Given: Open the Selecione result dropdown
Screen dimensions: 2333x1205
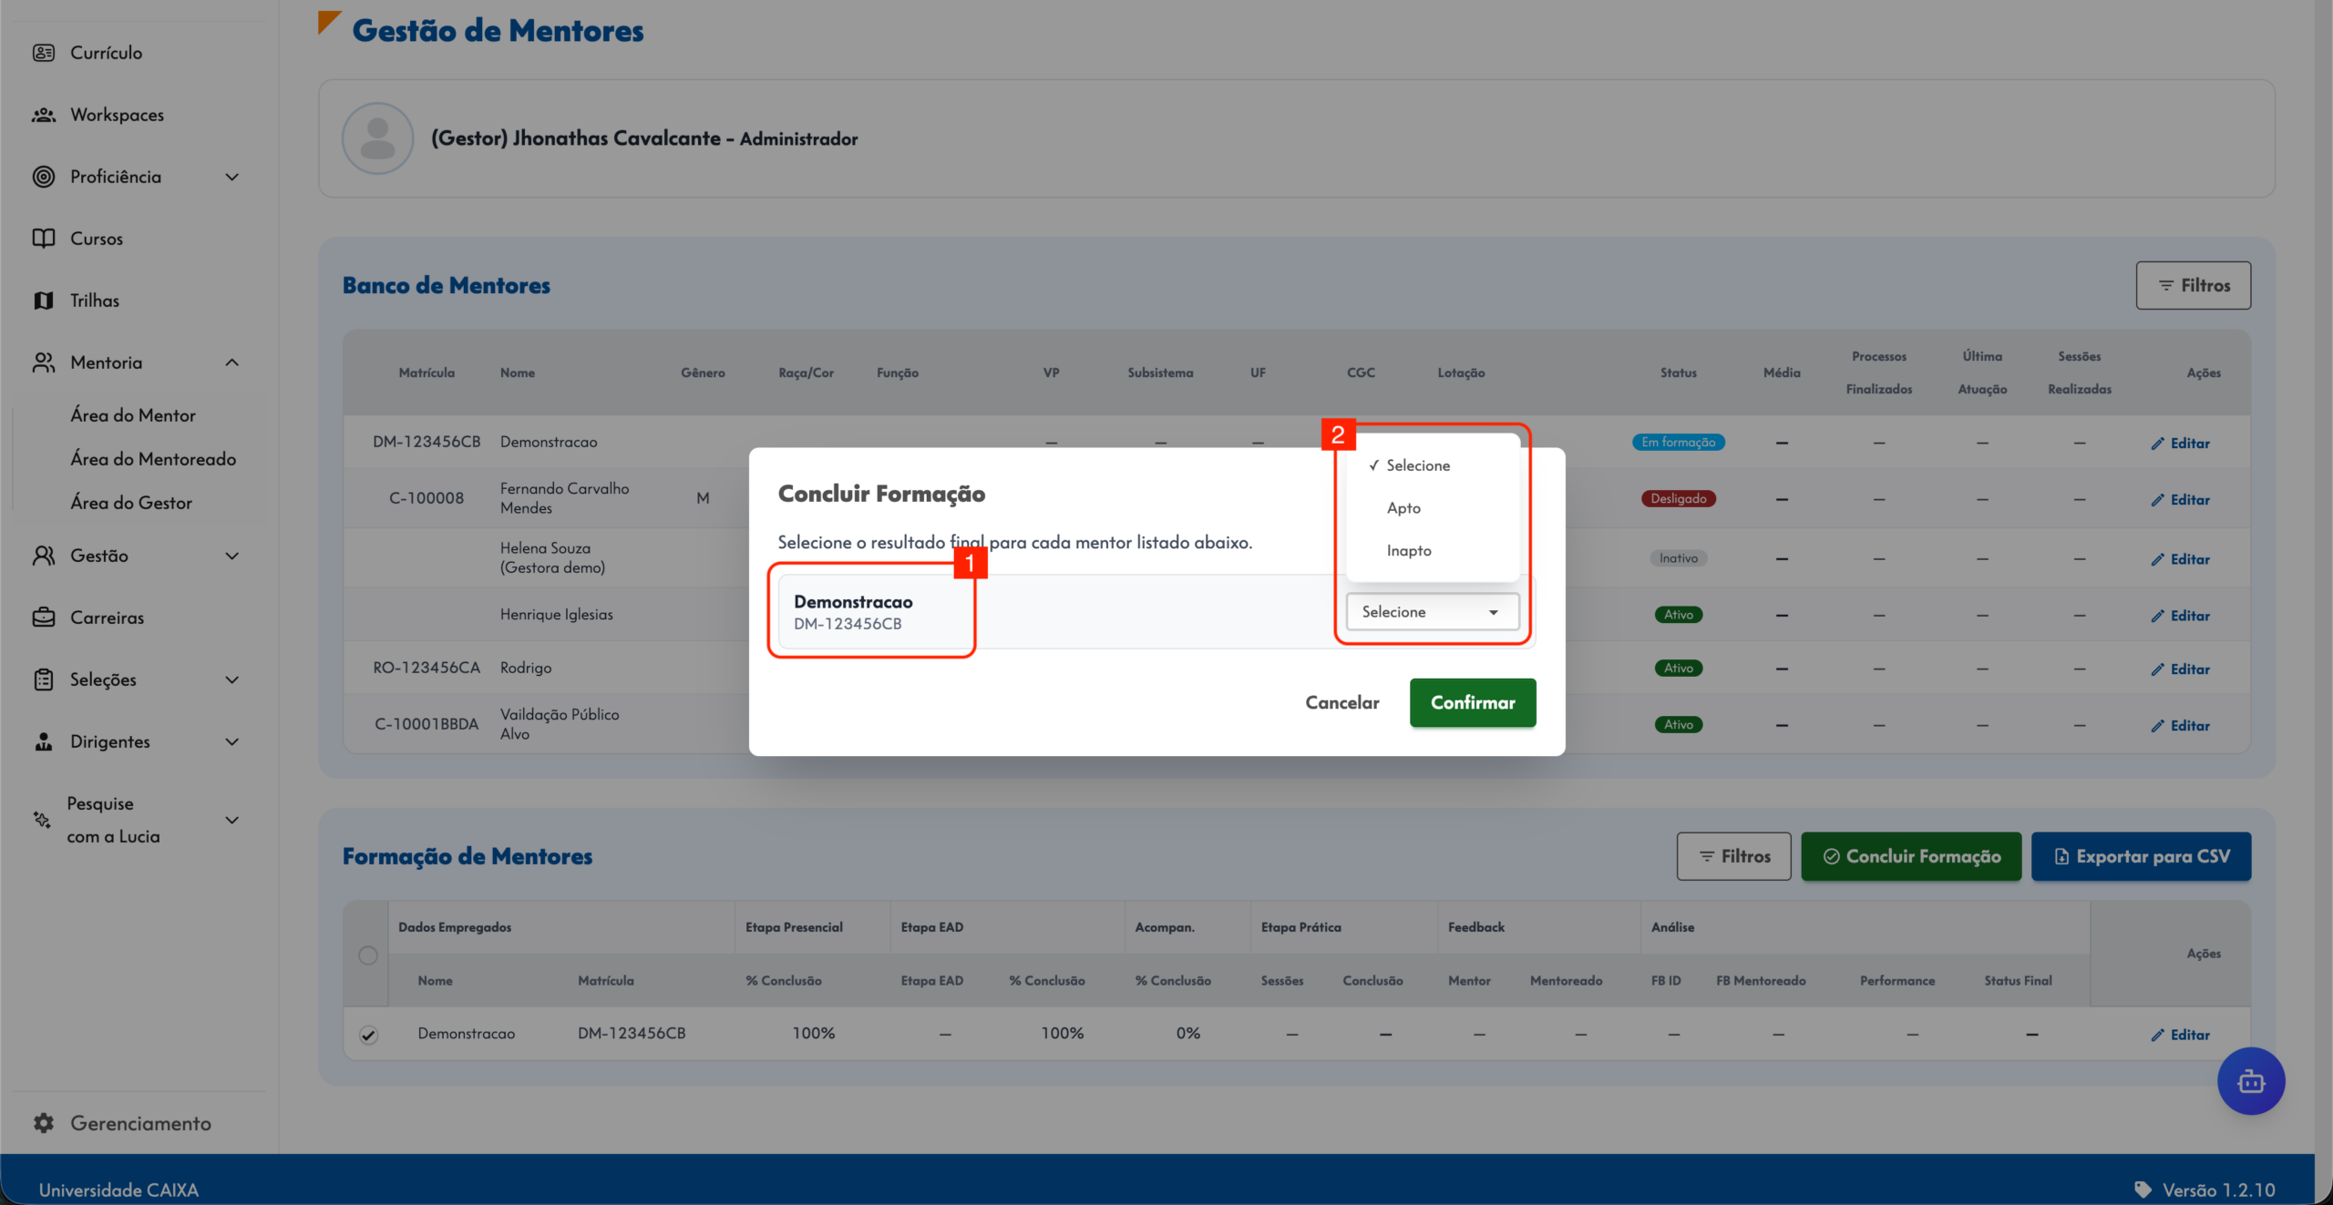Looking at the screenshot, I should pos(1432,612).
